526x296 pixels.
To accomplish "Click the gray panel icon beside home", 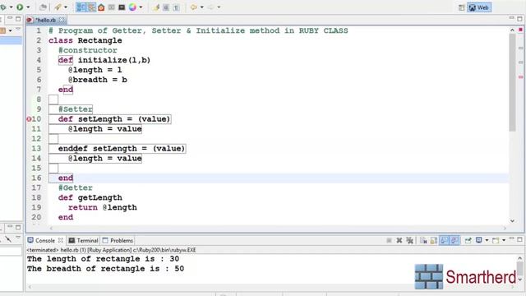I will [112, 7].
